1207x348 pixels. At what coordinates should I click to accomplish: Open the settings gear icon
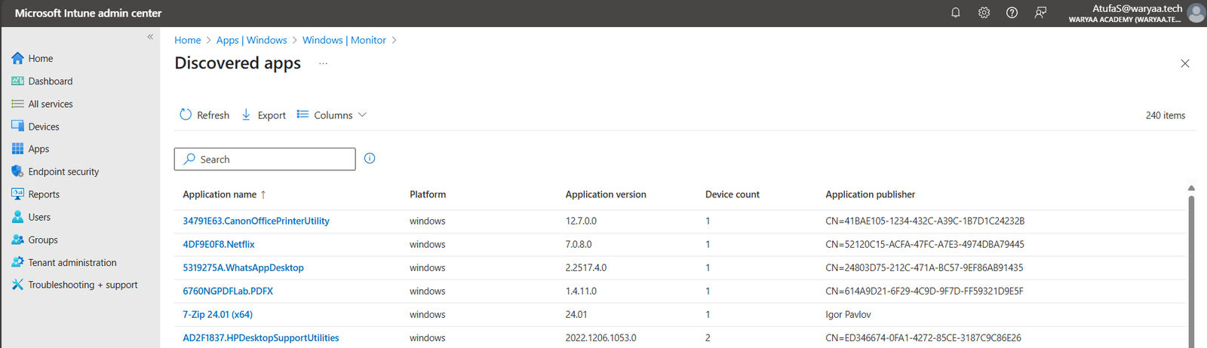tap(984, 13)
